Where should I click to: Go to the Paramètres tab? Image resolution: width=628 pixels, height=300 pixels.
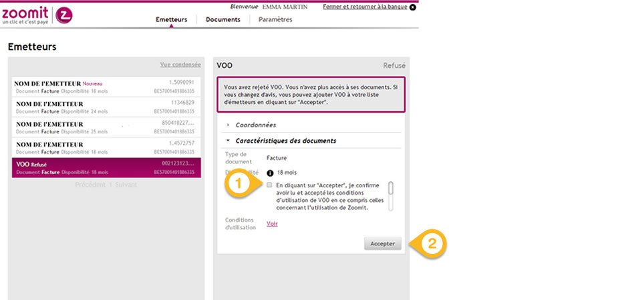pos(275,19)
